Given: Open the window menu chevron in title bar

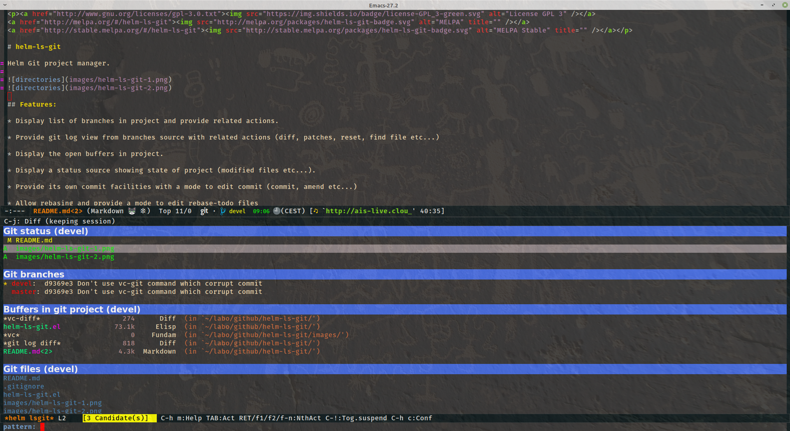Looking at the screenshot, I should point(5,5).
